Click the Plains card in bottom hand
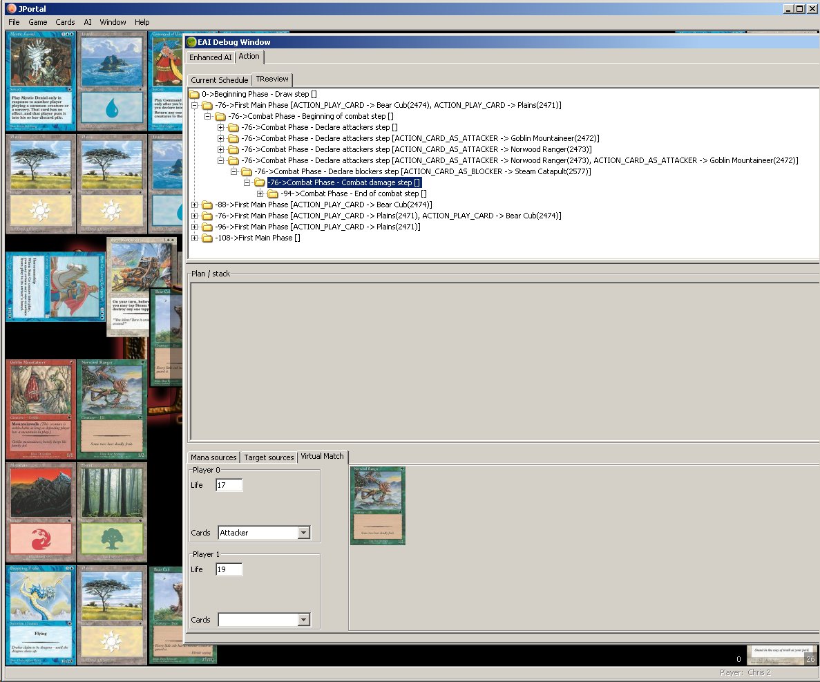The height and width of the screenshot is (682, 820). coord(113,615)
